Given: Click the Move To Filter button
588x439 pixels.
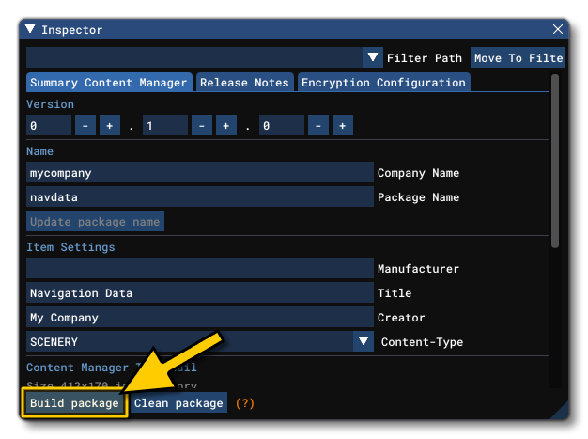Looking at the screenshot, I should pos(518,58).
